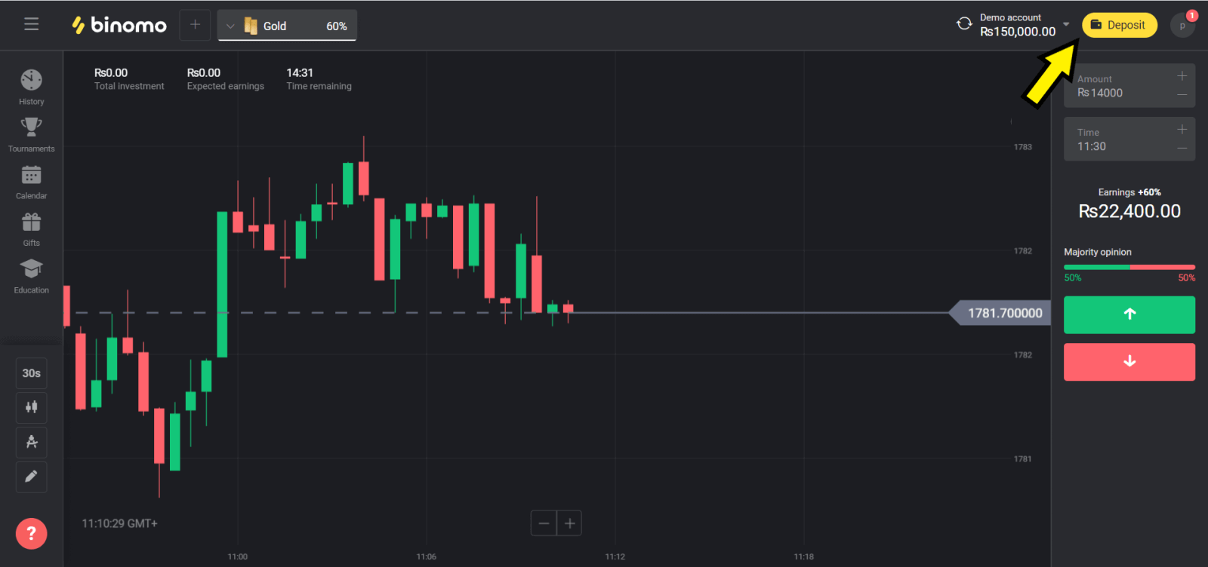Expand the Demo account dropdown arrow
The image size is (1208, 567).
click(x=1066, y=24)
